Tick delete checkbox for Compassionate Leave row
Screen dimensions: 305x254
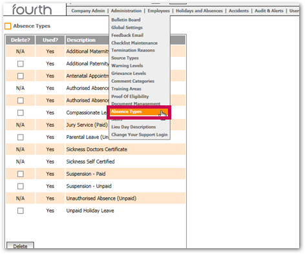click(21, 112)
